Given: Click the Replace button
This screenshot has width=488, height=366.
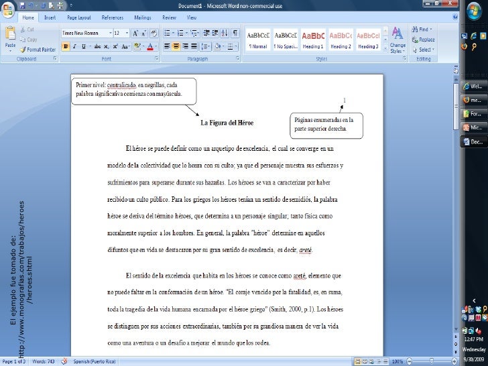Looking at the screenshot, I should point(426,40).
